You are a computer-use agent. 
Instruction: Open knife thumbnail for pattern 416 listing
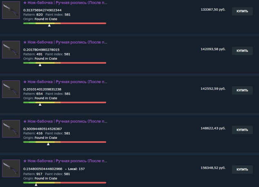tap(11, 129)
